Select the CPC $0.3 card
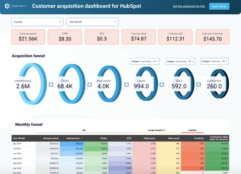 (102, 37)
